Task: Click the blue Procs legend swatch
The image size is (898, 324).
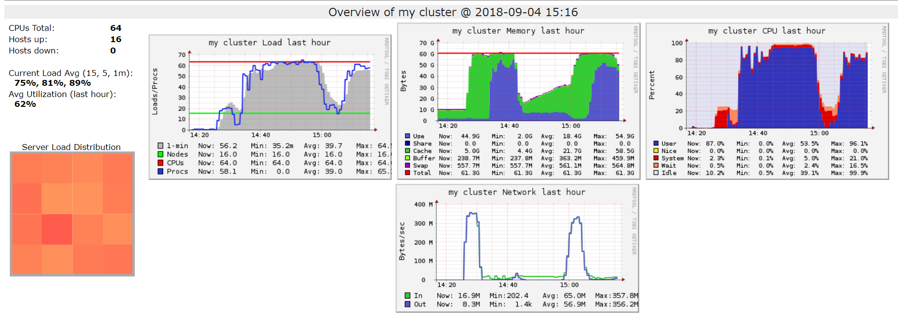Action: point(160,172)
